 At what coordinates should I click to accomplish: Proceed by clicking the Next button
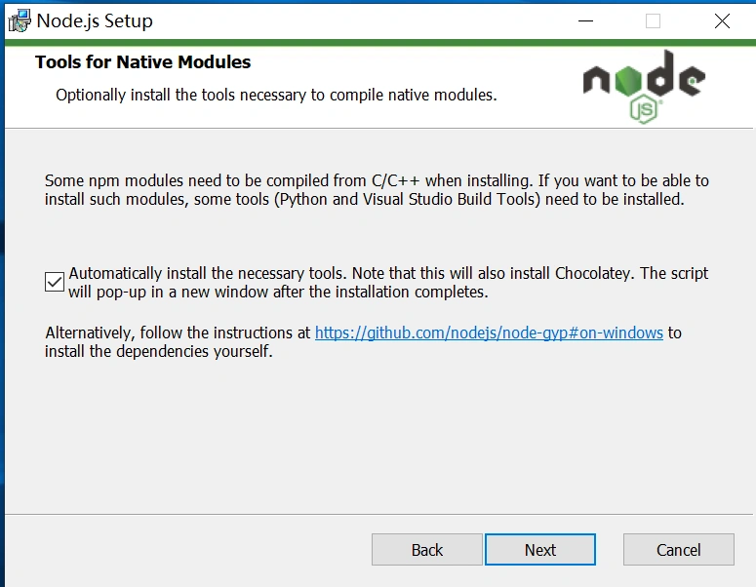pos(539,550)
